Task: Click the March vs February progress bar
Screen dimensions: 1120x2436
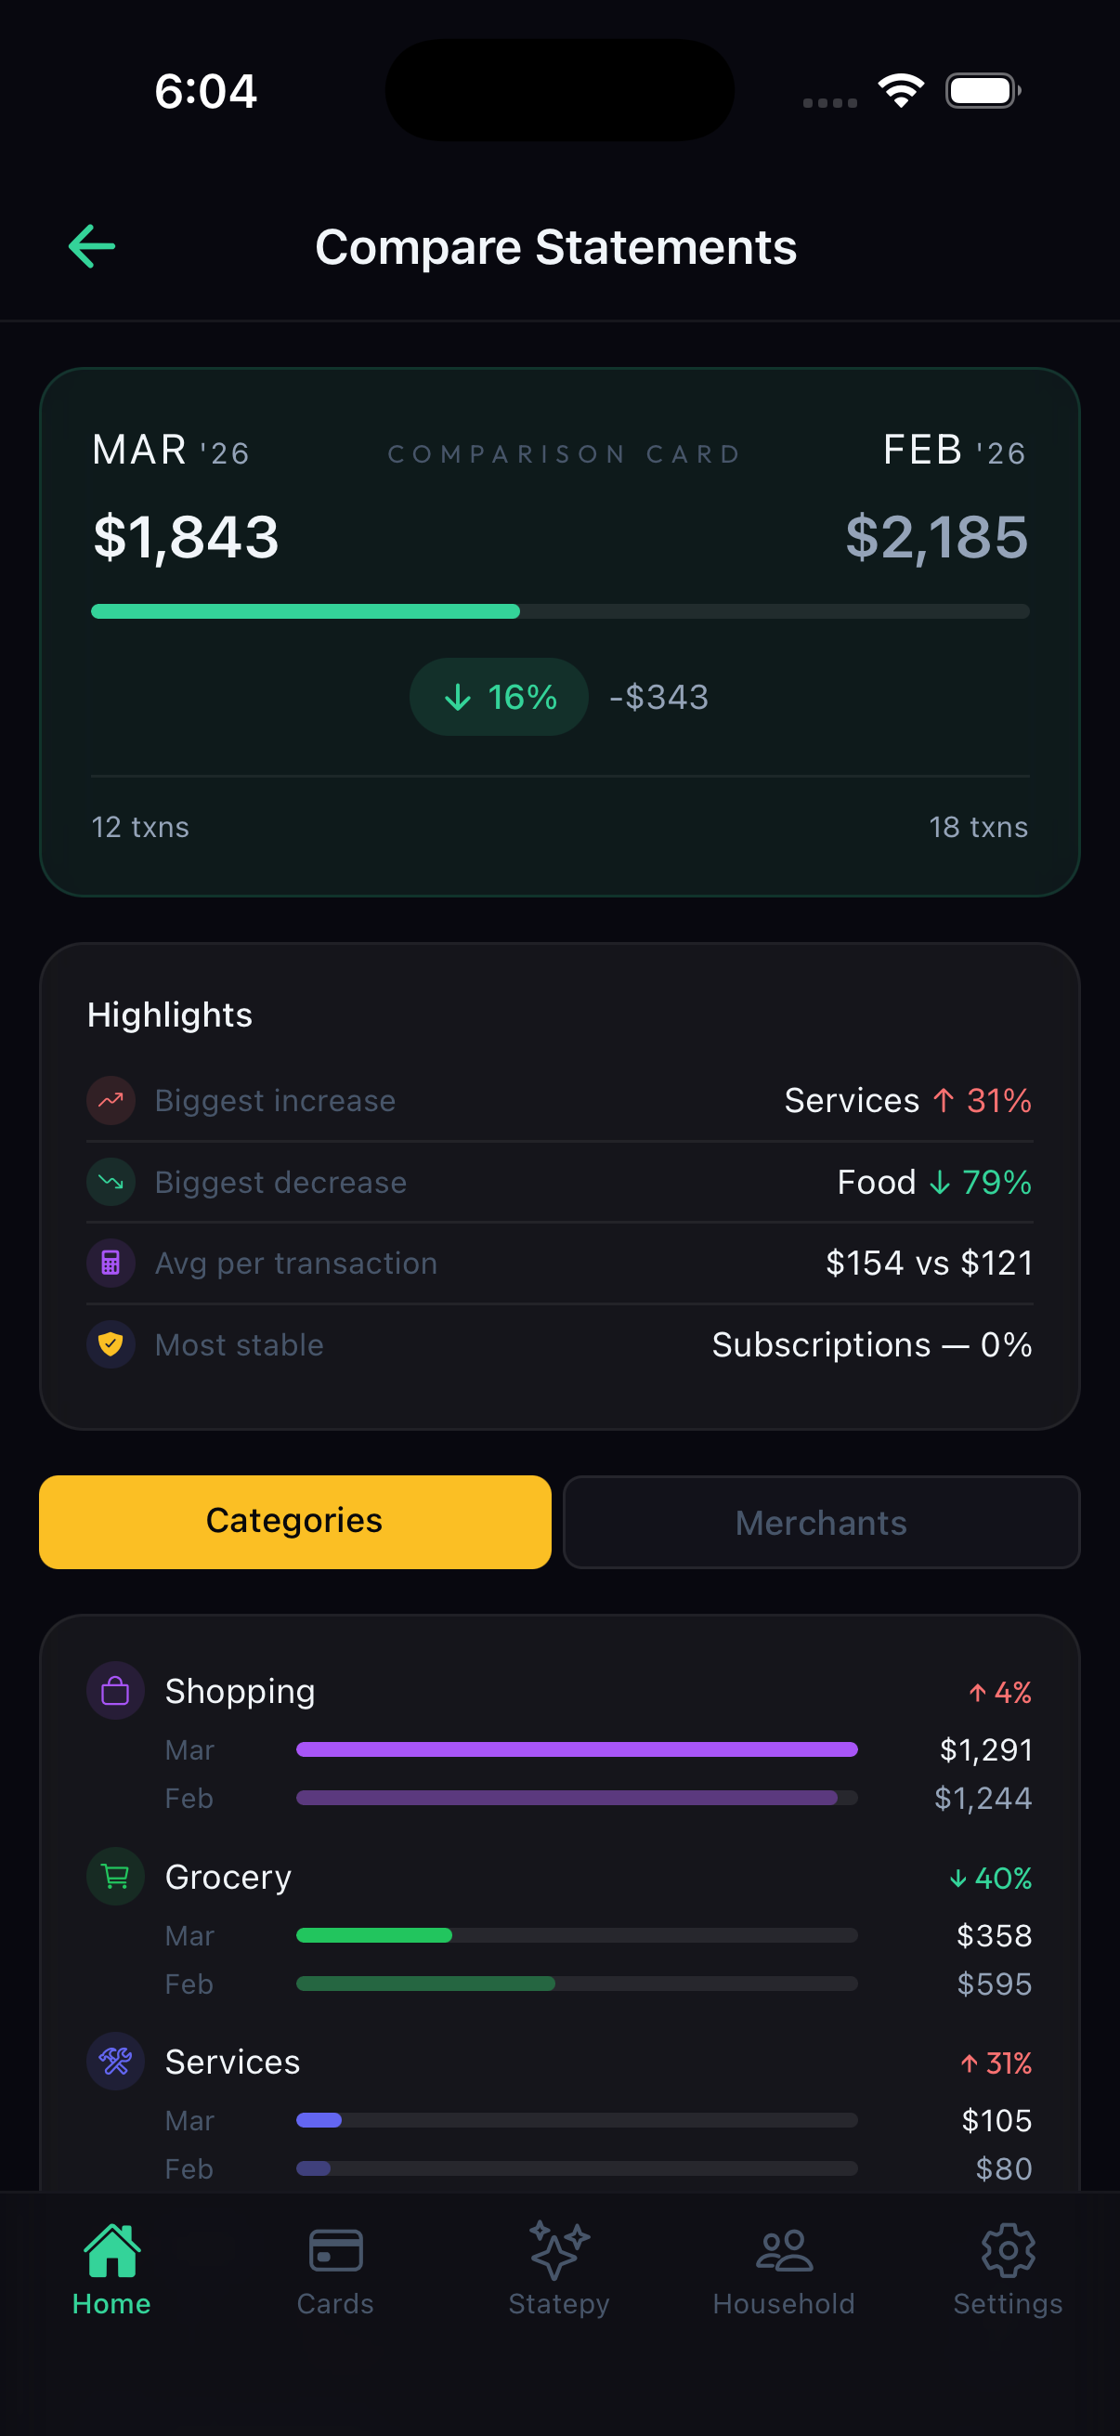Action: click(x=559, y=612)
